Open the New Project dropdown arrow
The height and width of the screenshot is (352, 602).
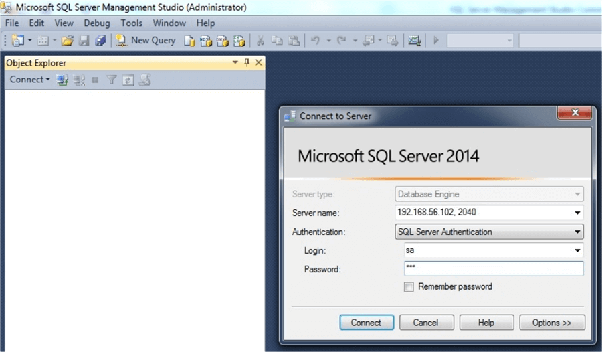[x=29, y=40]
